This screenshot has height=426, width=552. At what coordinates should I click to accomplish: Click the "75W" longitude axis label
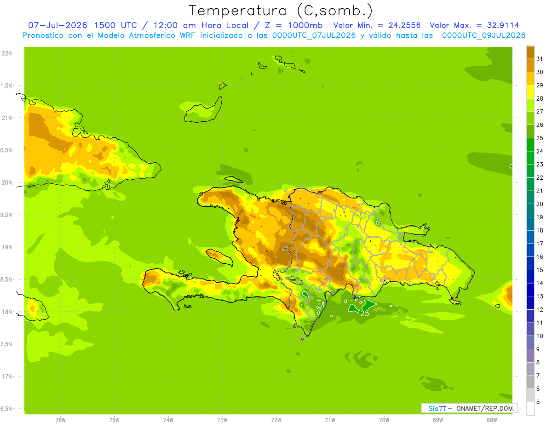[115, 420]
